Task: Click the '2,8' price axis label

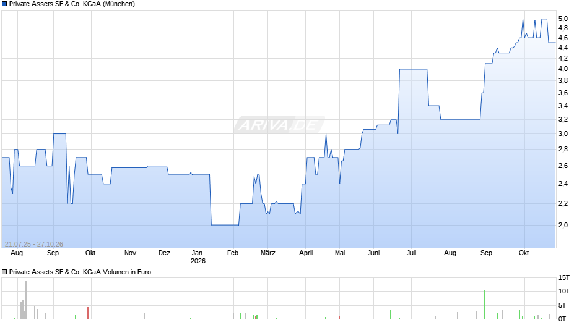Action: click(563, 150)
